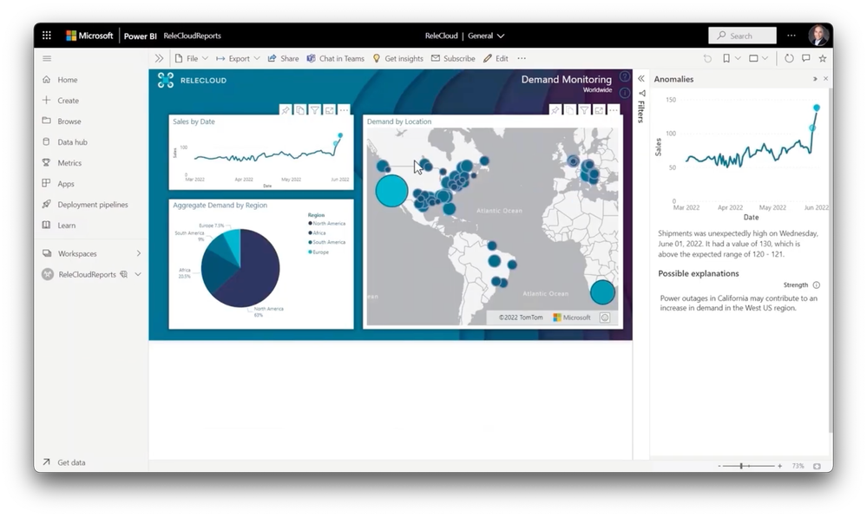Viewport: 867px width, 517px height.
Task: Expand the ReleCloudReports workspace chevron
Action: (x=138, y=274)
